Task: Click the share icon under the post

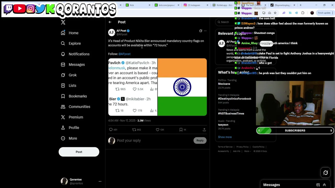Action: 204,130
